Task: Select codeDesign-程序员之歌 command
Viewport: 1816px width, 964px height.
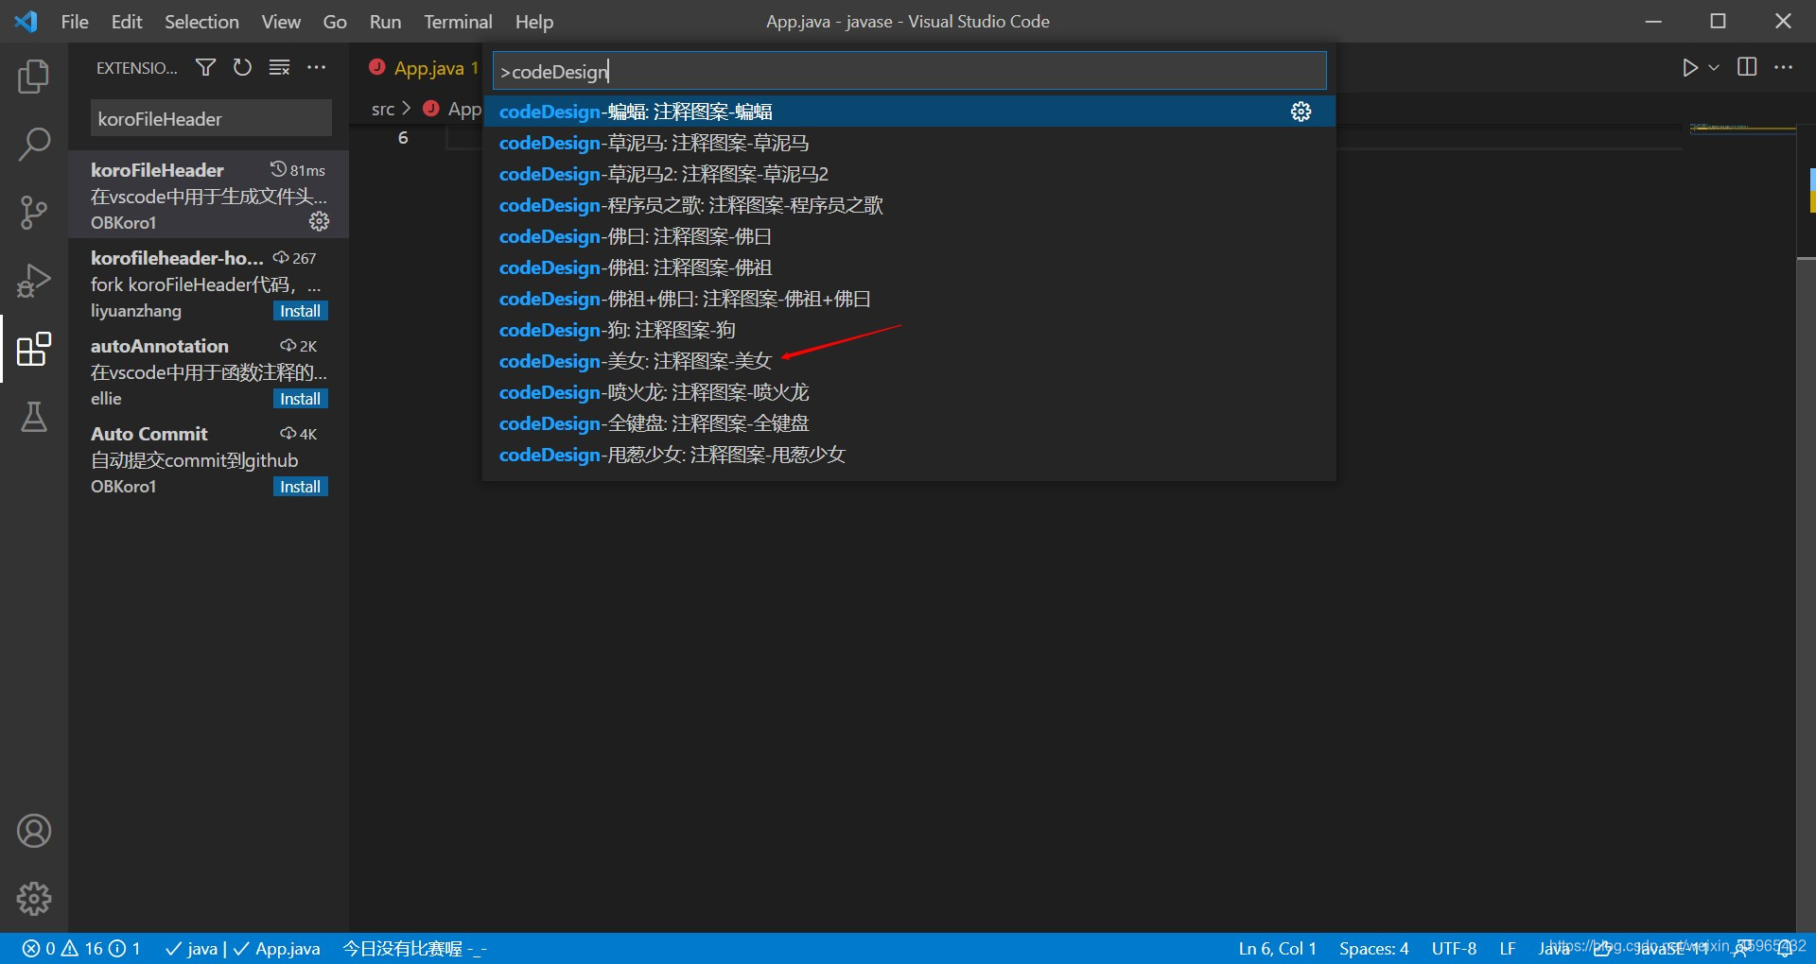Action: [909, 205]
